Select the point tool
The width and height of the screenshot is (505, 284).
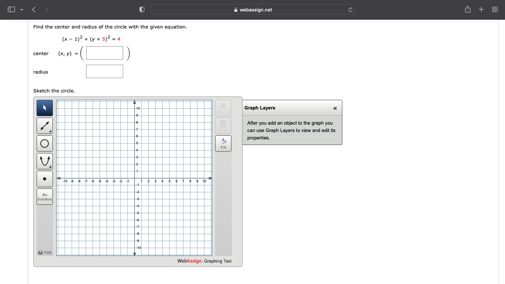coord(45,179)
